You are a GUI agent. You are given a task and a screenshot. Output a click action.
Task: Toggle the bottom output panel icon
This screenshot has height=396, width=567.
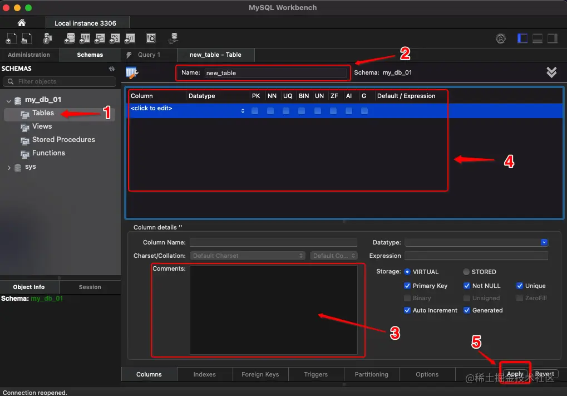[x=538, y=38]
